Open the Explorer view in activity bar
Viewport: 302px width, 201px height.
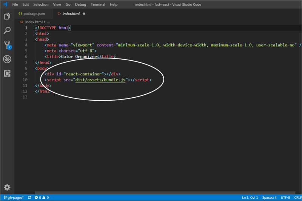[7, 16]
